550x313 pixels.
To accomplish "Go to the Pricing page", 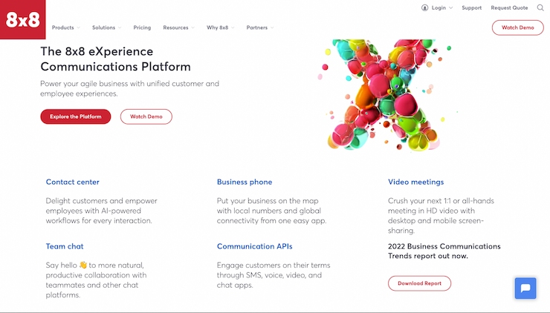I will (x=142, y=27).
